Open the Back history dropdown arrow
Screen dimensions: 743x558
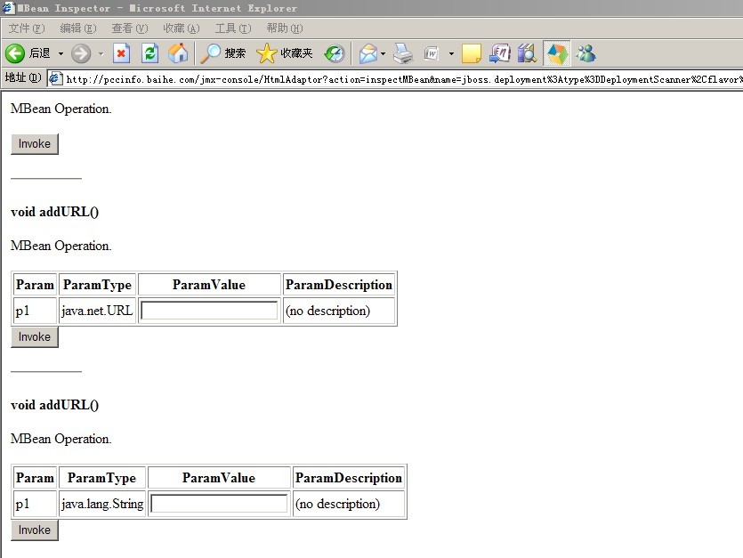(x=61, y=53)
